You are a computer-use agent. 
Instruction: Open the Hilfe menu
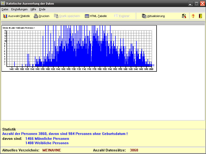[x=33, y=9]
